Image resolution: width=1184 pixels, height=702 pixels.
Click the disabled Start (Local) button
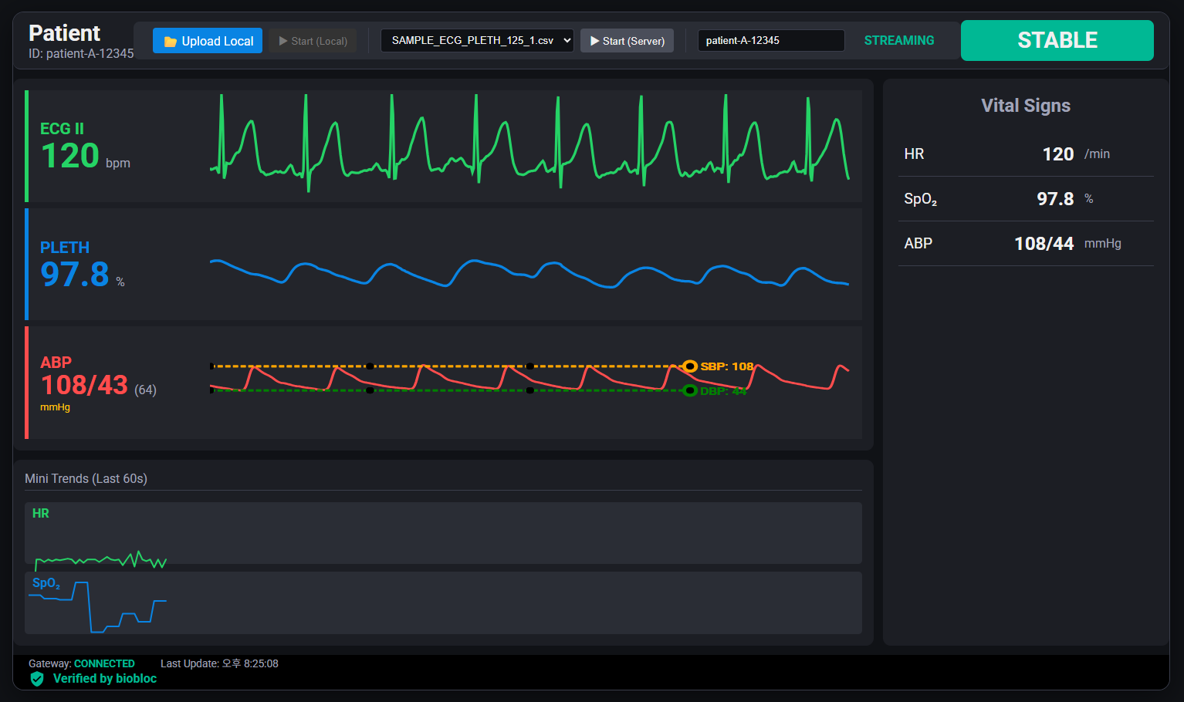pyautogui.click(x=313, y=41)
